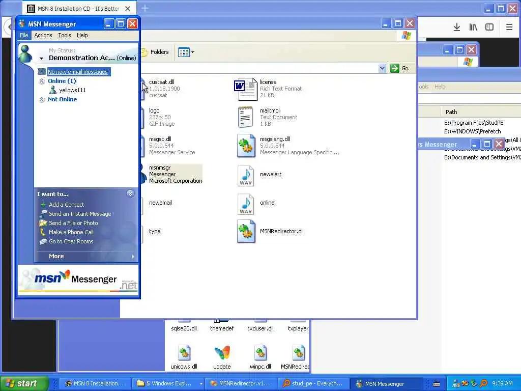
Task: Open the browser downloads icon
Action: [x=457, y=27]
